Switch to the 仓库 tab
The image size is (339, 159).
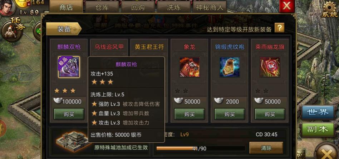(x=102, y=7)
